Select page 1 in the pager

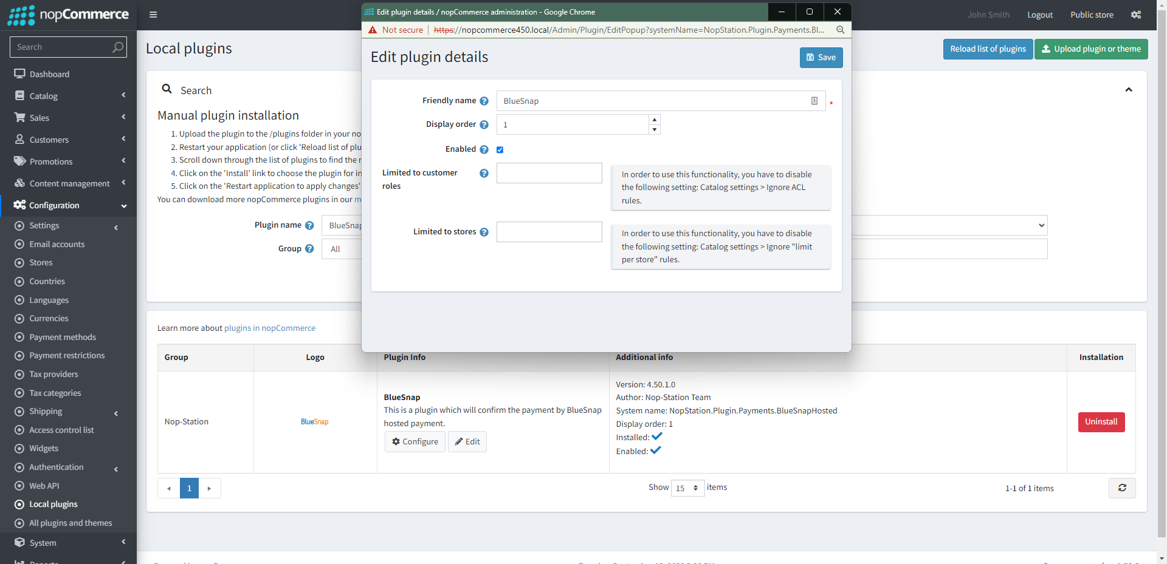click(189, 488)
